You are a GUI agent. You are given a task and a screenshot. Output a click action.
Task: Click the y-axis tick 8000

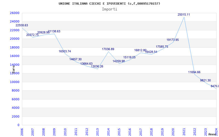16,91
